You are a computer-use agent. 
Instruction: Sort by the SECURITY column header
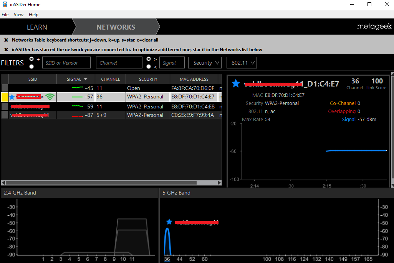click(x=148, y=79)
